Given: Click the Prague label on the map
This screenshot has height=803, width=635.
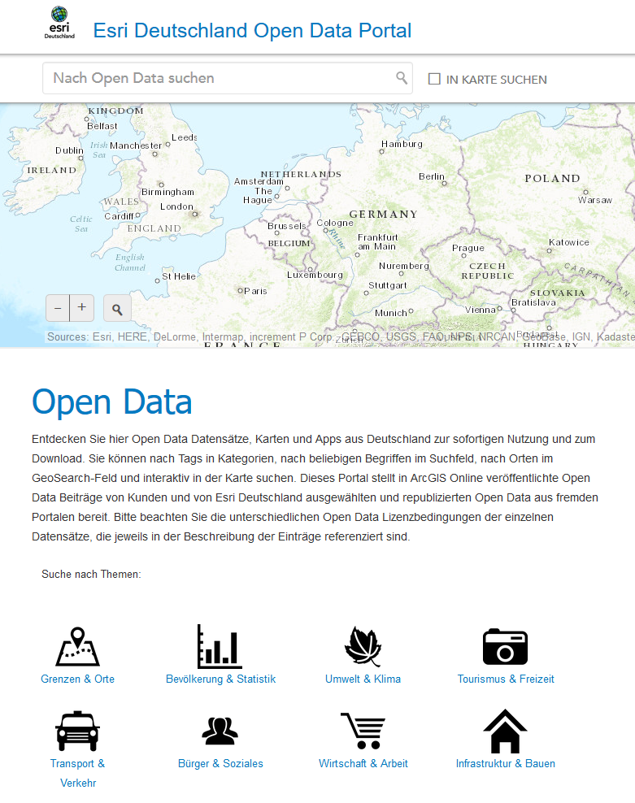Looking at the screenshot, I should pyautogui.click(x=468, y=248).
